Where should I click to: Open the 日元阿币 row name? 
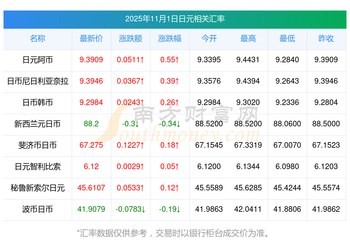point(37,60)
